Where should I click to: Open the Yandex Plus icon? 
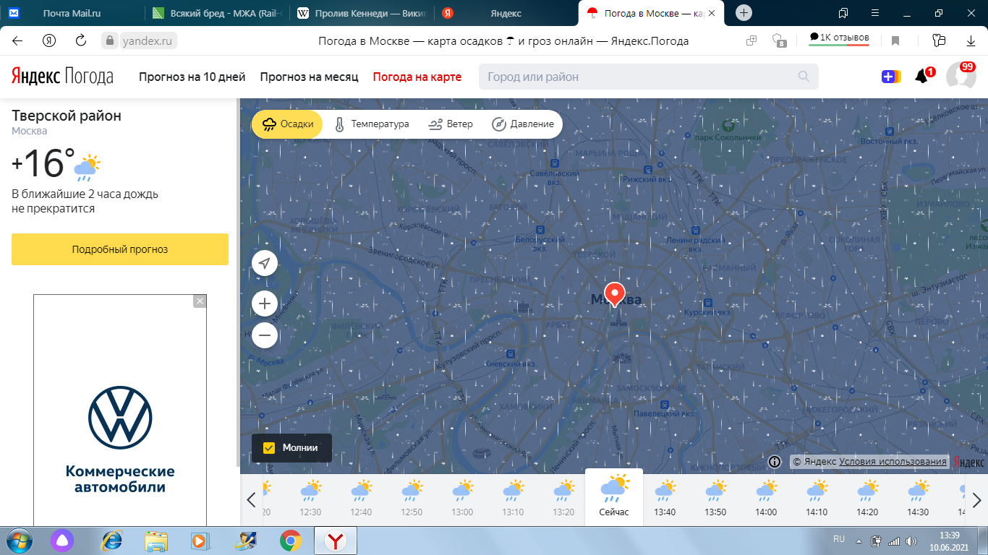890,77
